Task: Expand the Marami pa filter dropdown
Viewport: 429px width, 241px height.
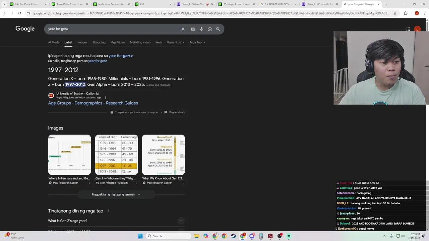Action: click(x=175, y=43)
